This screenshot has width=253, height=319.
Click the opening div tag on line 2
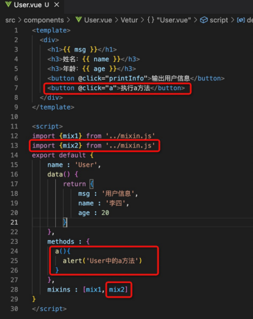pos(50,40)
